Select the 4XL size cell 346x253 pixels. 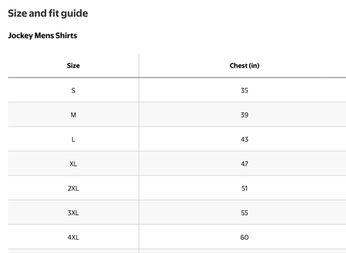73,237
